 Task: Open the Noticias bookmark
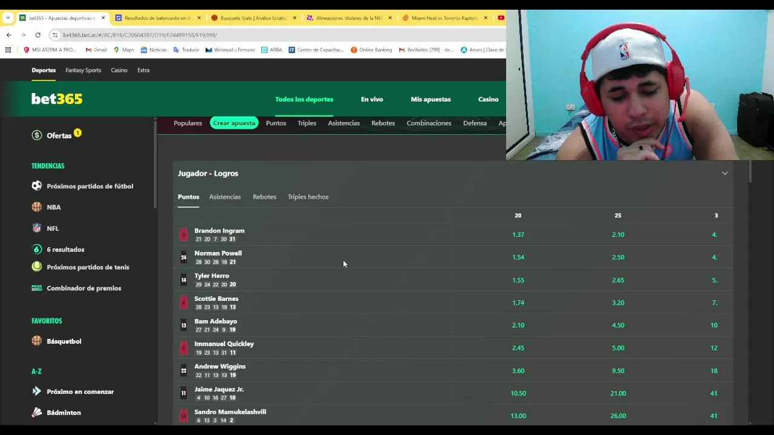pyautogui.click(x=154, y=50)
